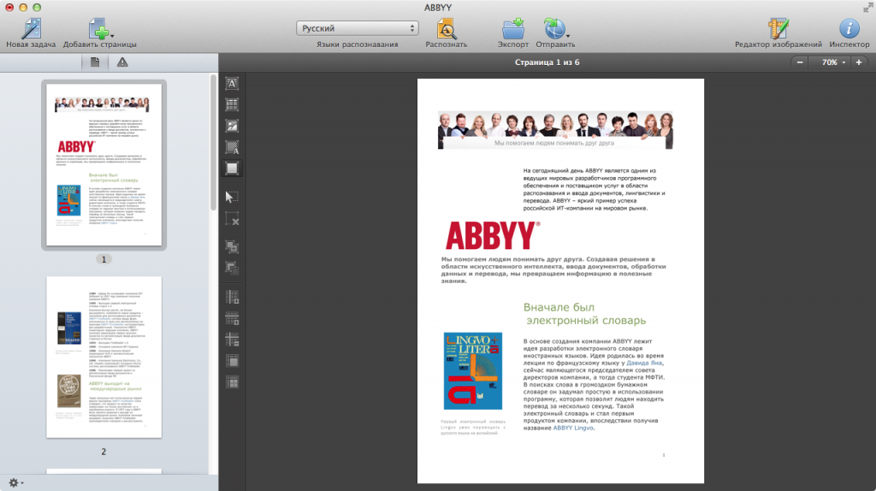Select the picture area tool
Screen dimensions: 876x491
tap(232, 126)
